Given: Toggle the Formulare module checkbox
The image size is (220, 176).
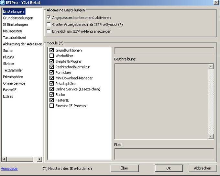Looking at the screenshot, I should coord(52,72).
